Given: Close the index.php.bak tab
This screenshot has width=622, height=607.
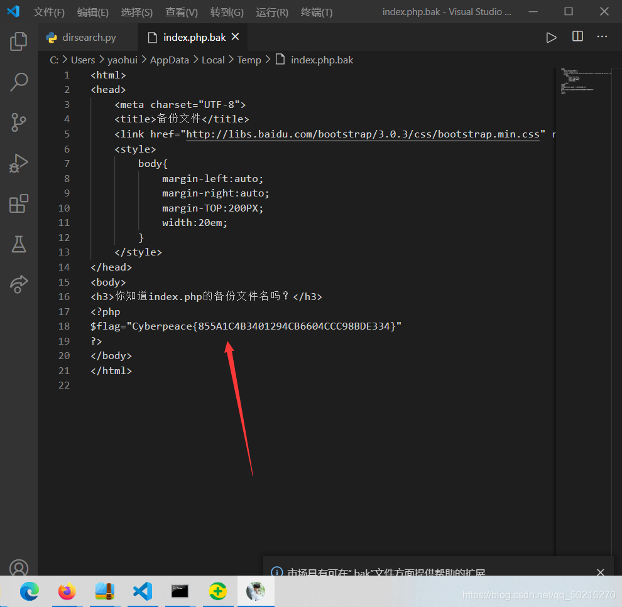Looking at the screenshot, I should click(235, 37).
